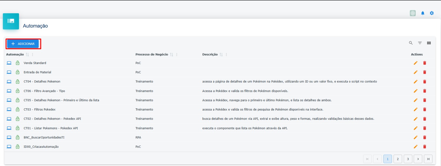Sort by the Automação column

click(x=27, y=55)
